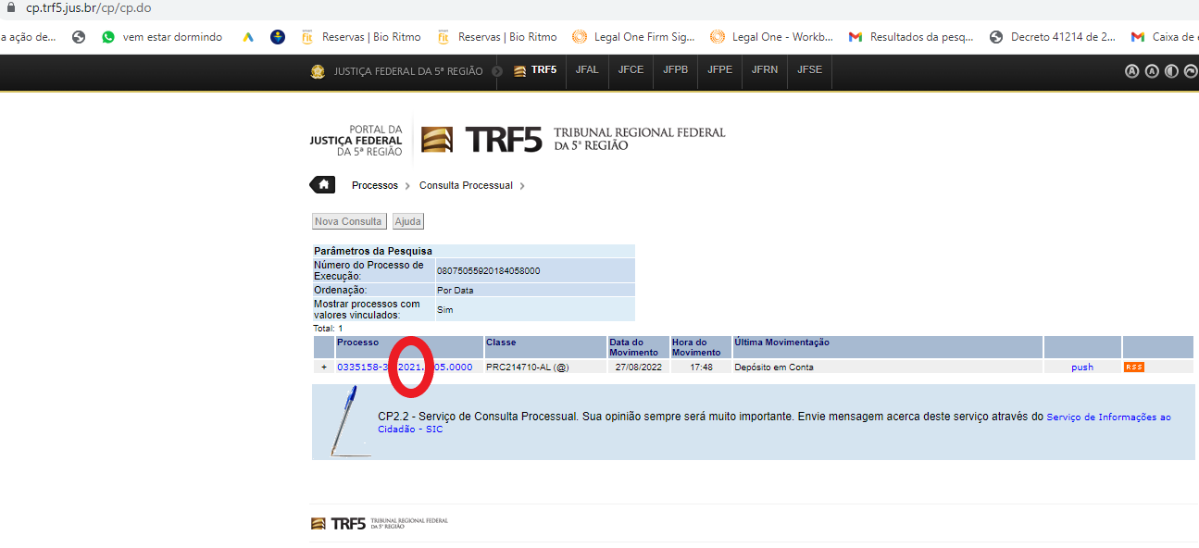
Task: Click the push link in results row
Action: pyautogui.click(x=1082, y=367)
